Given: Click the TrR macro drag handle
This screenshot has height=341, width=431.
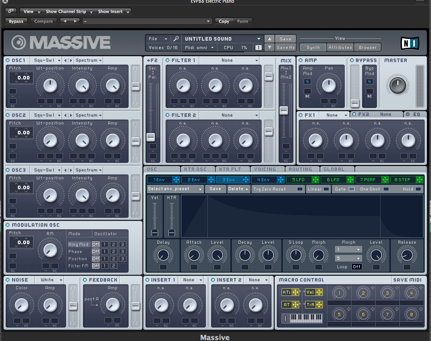Looking at the screenshot, I should (x=319, y=304).
